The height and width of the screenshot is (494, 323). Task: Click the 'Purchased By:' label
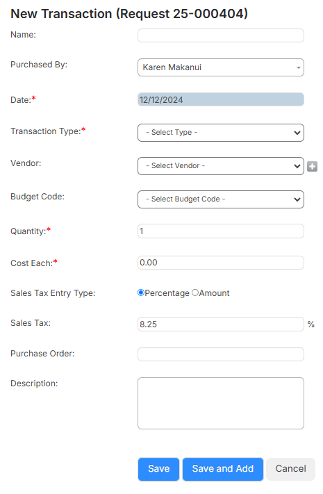point(39,65)
